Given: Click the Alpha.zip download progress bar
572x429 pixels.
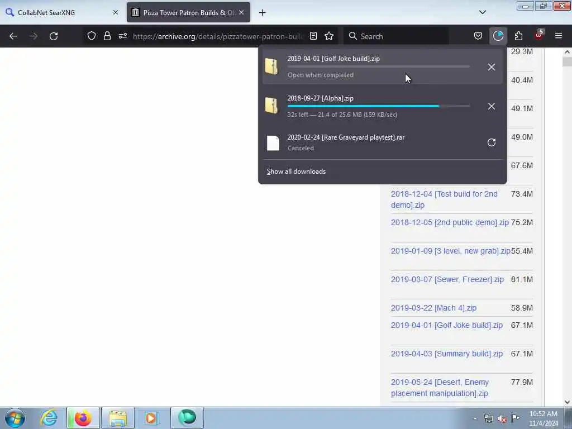Looking at the screenshot, I should pyautogui.click(x=379, y=106).
